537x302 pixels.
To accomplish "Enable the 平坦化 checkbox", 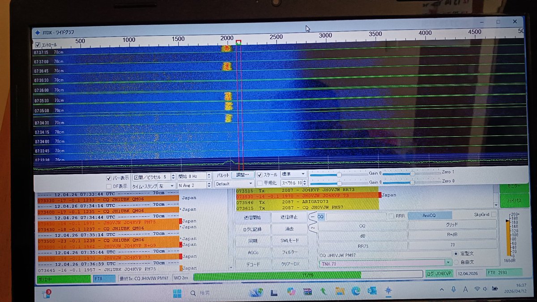I will pyautogui.click(x=260, y=183).
